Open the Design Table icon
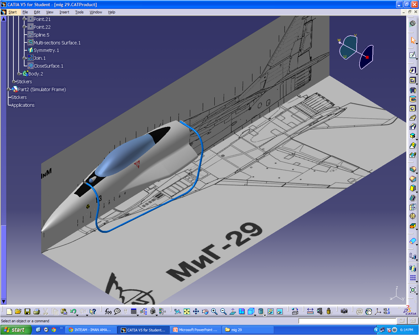This screenshot has width=419, height=335. [x=134, y=311]
